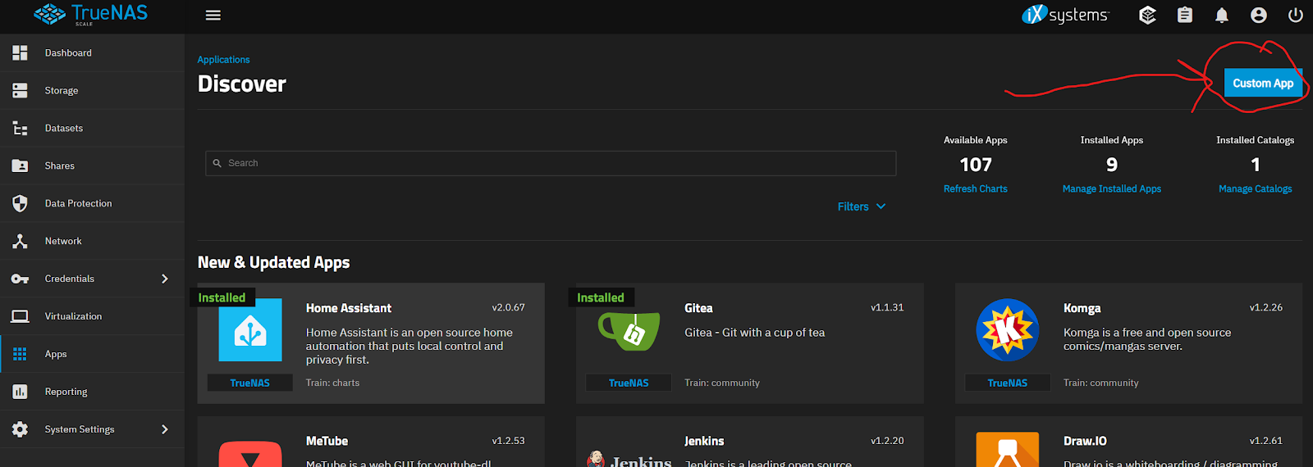Image resolution: width=1313 pixels, height=467 pixels.
Task: Open the Draw.IO app title
Action: pos(1085,441)
